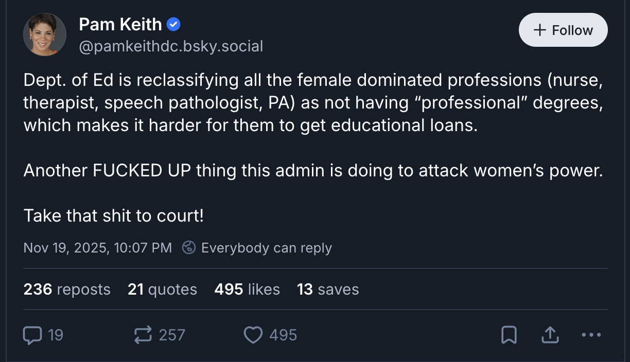Save the post using the bookmark icon
Viewport: 630px width, 362px height.
(509, 335)
